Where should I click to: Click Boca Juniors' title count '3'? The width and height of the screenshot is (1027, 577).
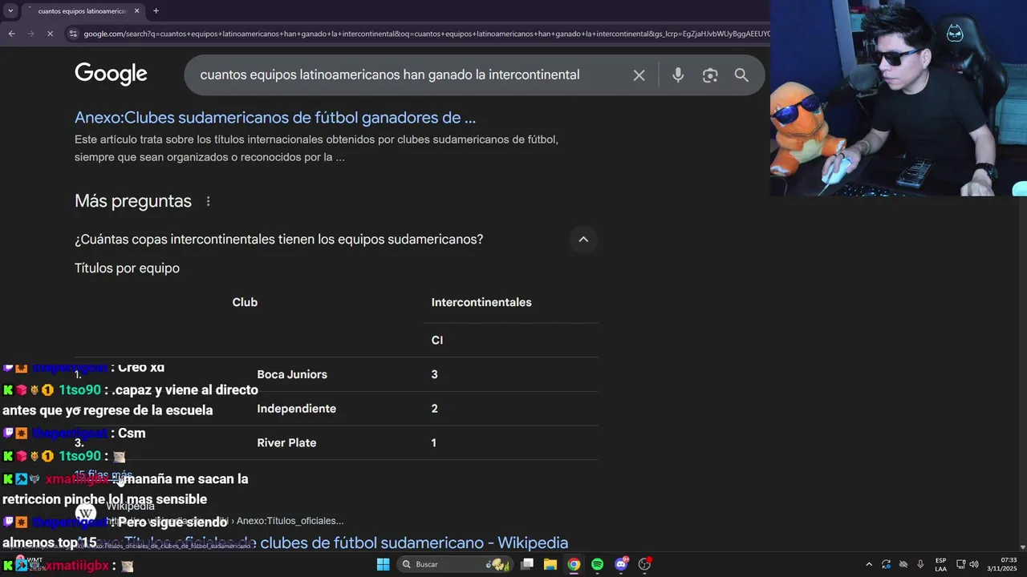[x=434, y=374]
